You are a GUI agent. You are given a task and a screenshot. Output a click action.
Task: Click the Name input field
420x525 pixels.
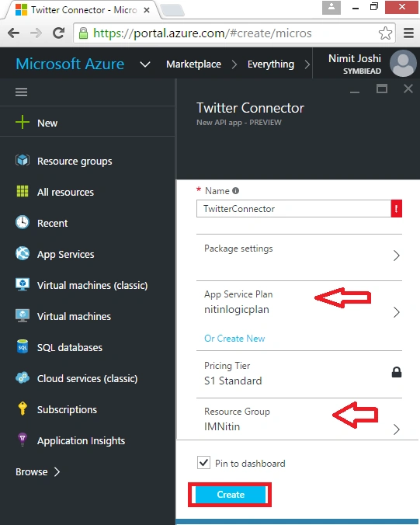pyautogui.click(x=293, y=209)
